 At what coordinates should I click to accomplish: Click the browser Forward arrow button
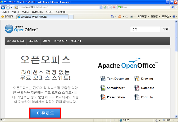point(8,7)
